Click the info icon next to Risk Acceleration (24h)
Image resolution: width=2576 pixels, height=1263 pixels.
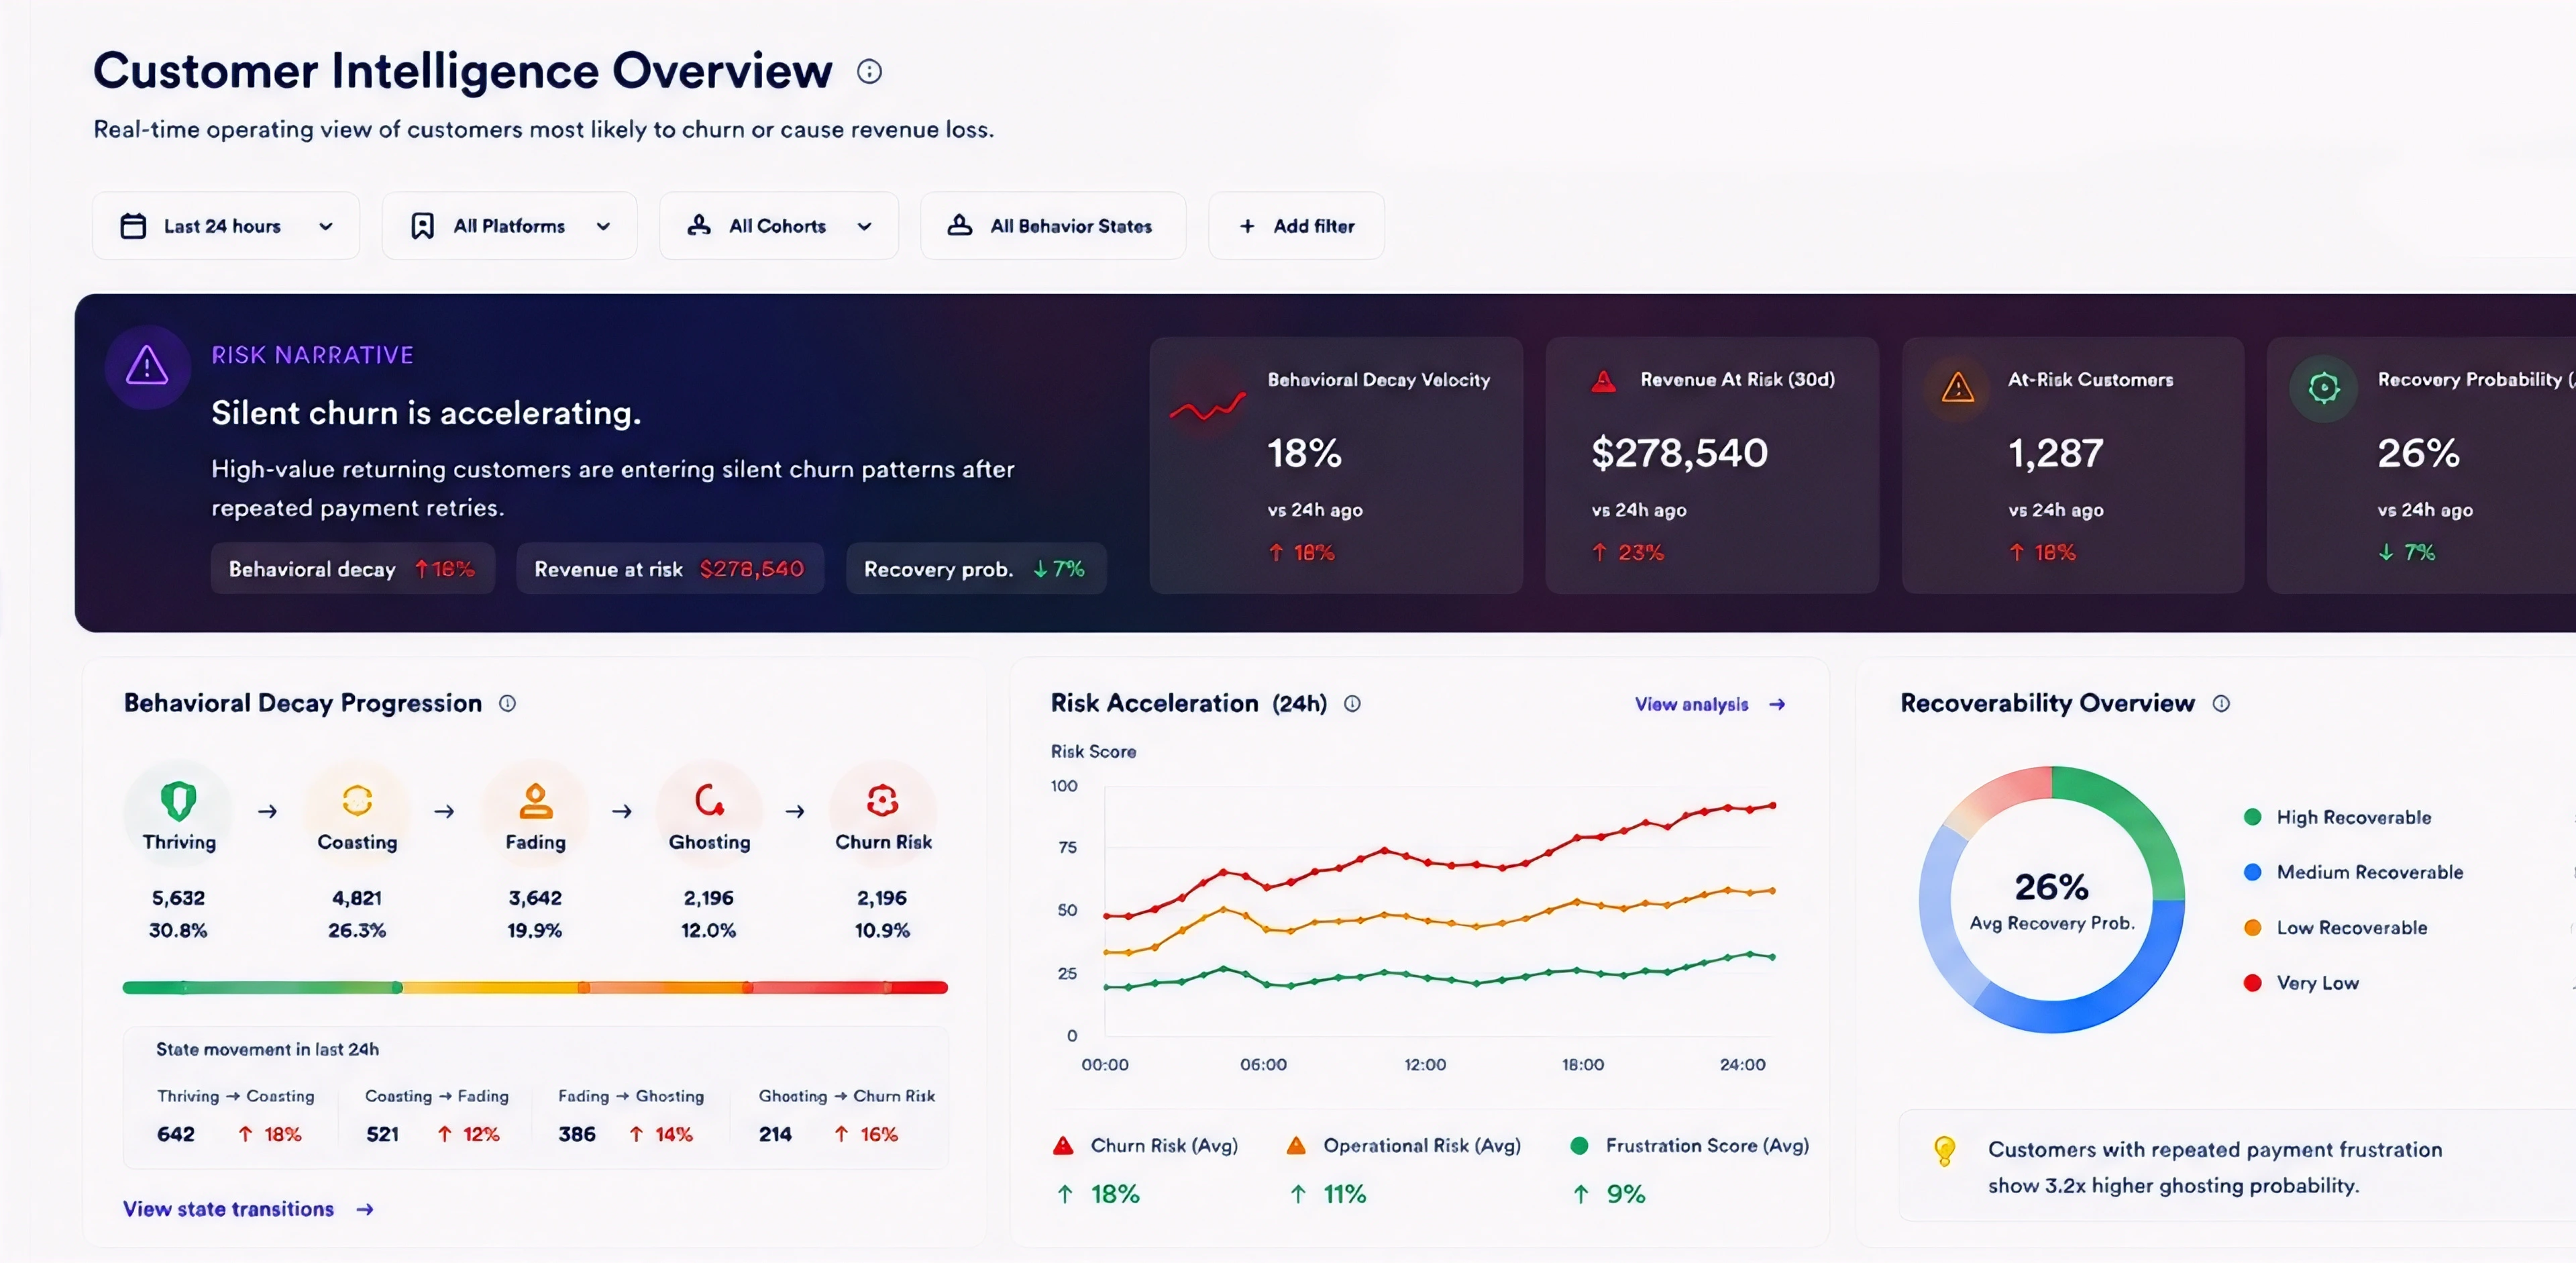(1352, 703)
